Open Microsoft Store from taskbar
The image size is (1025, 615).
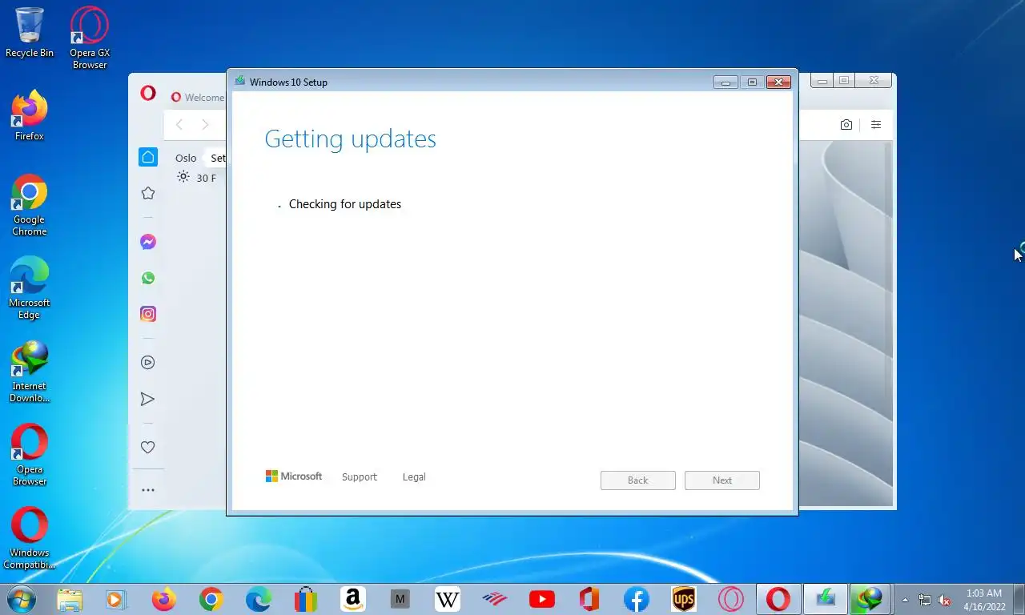coord(306,599)
